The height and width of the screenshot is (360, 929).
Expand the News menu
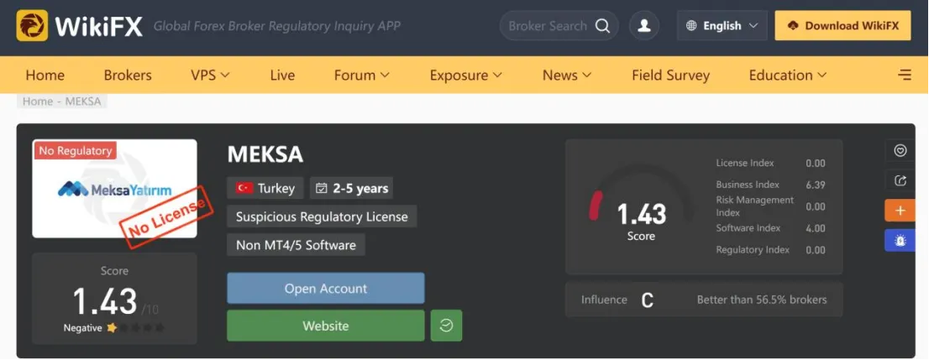click(567, 76)
